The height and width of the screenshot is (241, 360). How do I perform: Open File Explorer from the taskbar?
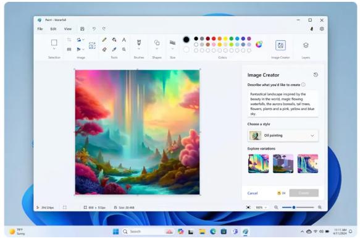tap(202, 231)
